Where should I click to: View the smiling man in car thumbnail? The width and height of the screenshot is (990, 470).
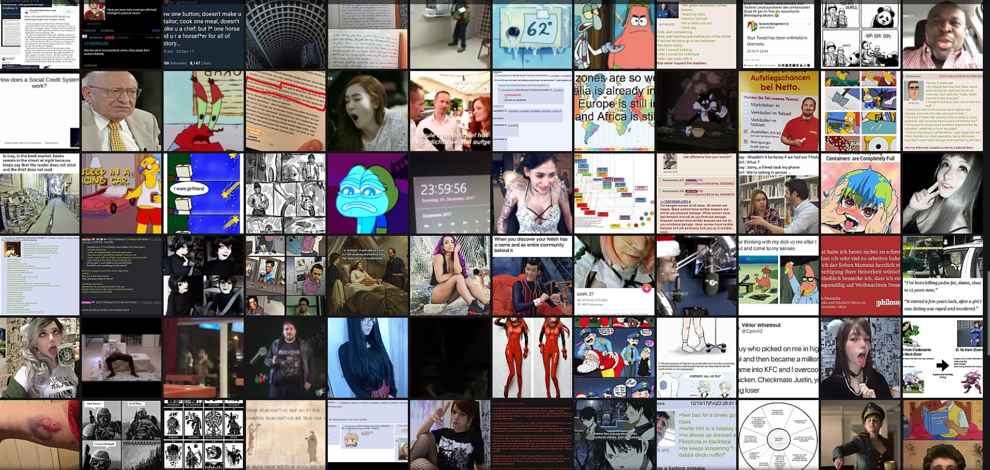[x=943, y=34]
